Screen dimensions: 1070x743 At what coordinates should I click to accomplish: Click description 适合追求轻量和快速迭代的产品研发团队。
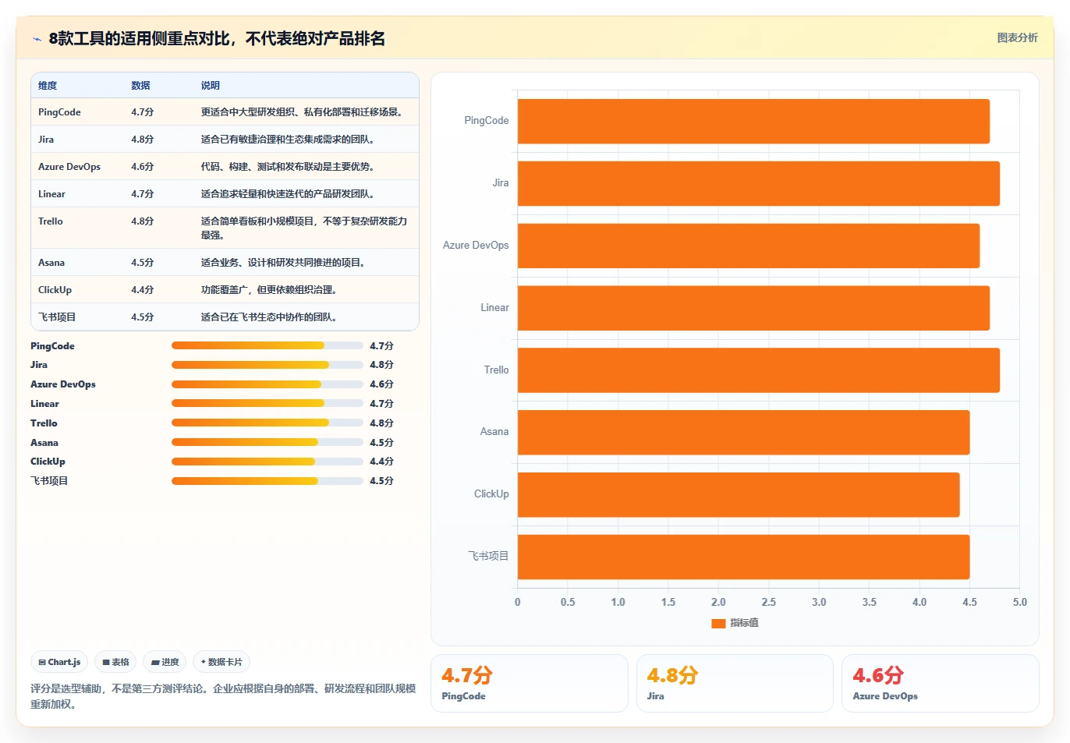pos(288,194)
